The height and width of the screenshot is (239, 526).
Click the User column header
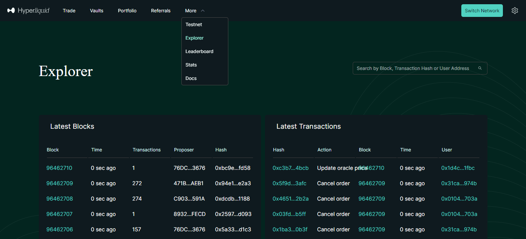[447, 150]
